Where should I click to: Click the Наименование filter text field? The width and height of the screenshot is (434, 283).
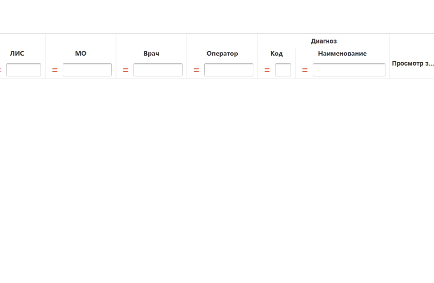pyautogui.click(x=349, y=70)
